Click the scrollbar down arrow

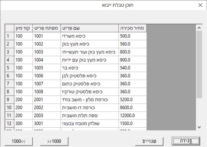click(x=199, y=127)
